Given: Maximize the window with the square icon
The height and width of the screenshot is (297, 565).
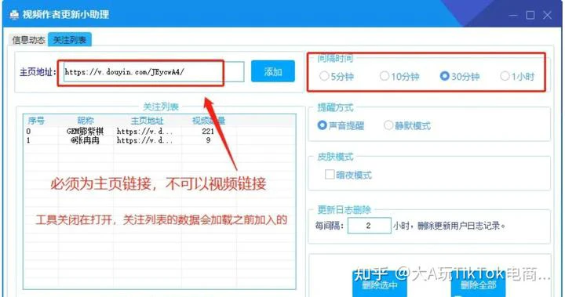Looking at the screenshot, I should pos(530,15).
